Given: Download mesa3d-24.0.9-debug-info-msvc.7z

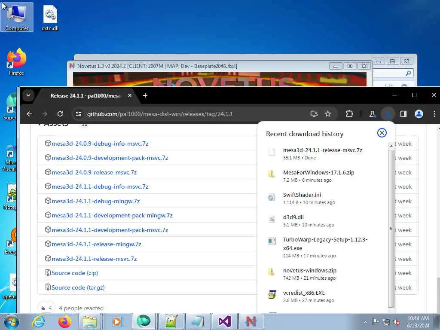Looking at the screenshot, I should coord(100,144).
